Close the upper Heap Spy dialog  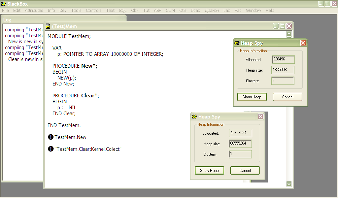pos(303,43)
